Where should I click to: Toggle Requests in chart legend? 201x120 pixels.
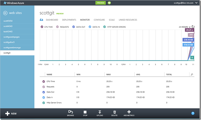coord(57,27)
